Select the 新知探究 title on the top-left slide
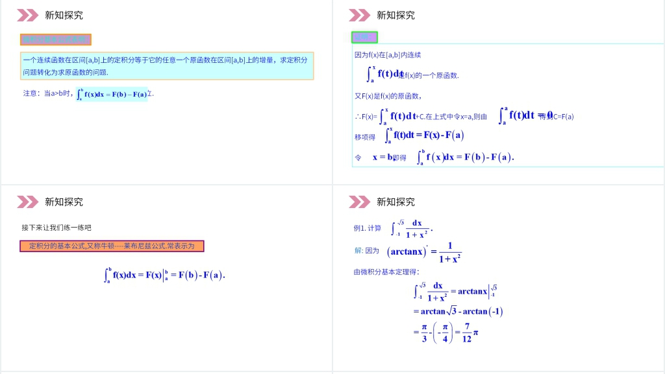The width and height of the screenshot is (665, 374). 64,15
